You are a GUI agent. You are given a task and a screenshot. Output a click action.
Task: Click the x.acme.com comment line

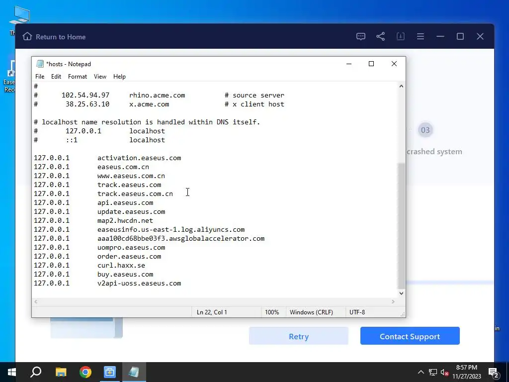[x=159, y=104]
